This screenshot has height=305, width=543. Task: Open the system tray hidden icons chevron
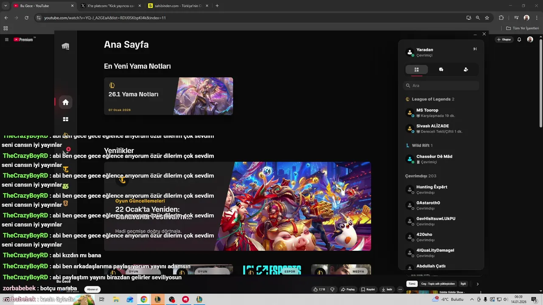pyautogui.click(x=471, y=299)
